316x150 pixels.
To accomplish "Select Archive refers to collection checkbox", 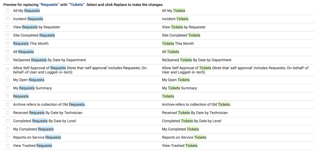I will [8, 105].
